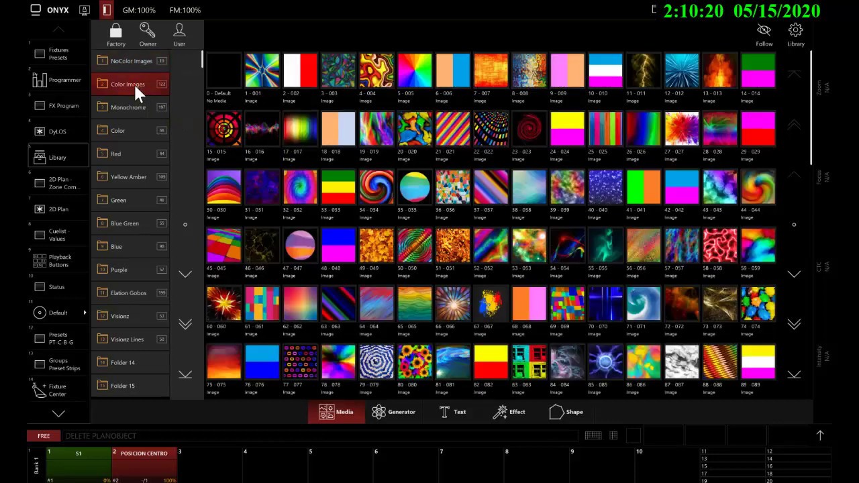The width and height of the screenshot is (859, 483).
Task: Open Fixtures Presets view
Action: coord(58,54)
